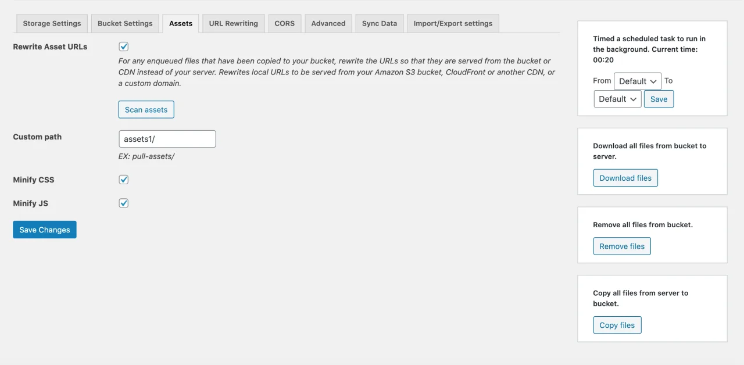This screenshot has height=365, width=744.
Task: Click the 'Copy all files from server' text
Action: coord(641,298)
